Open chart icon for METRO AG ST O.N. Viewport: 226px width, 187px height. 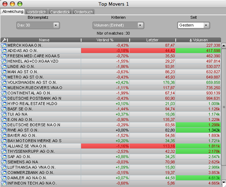pyautogui.click(x=4, y=77)
